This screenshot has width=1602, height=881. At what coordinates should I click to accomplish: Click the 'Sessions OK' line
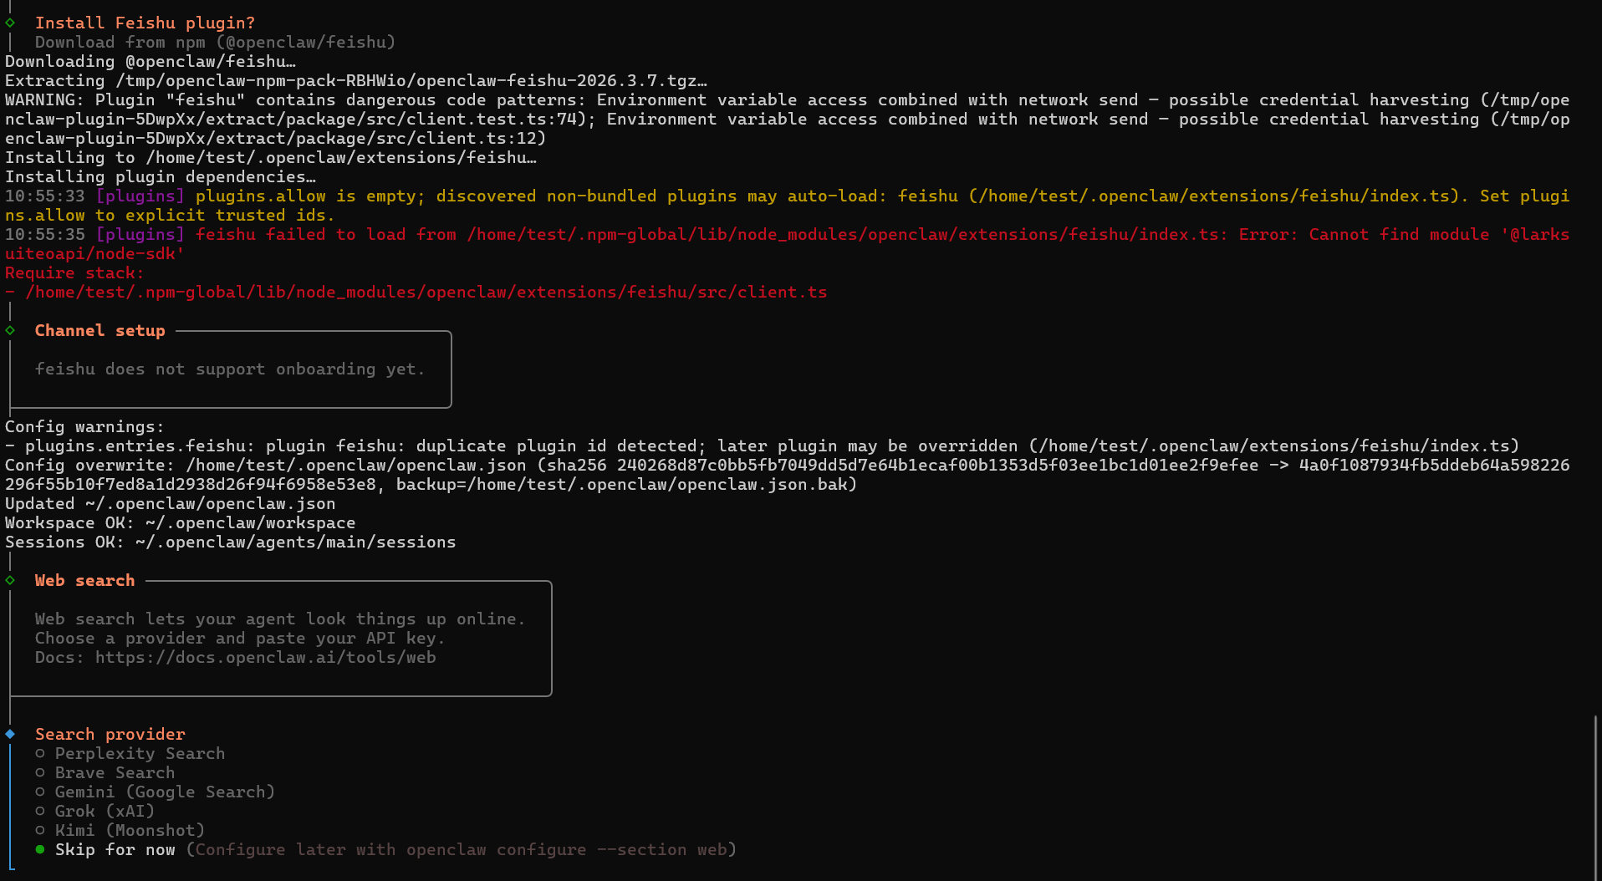[231, 542]
